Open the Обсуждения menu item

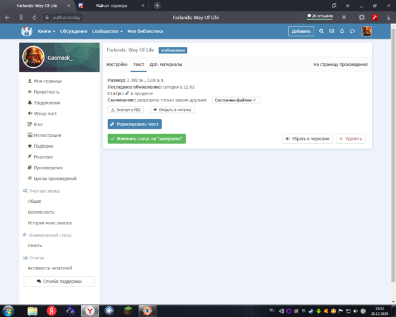tap(73, 31)
